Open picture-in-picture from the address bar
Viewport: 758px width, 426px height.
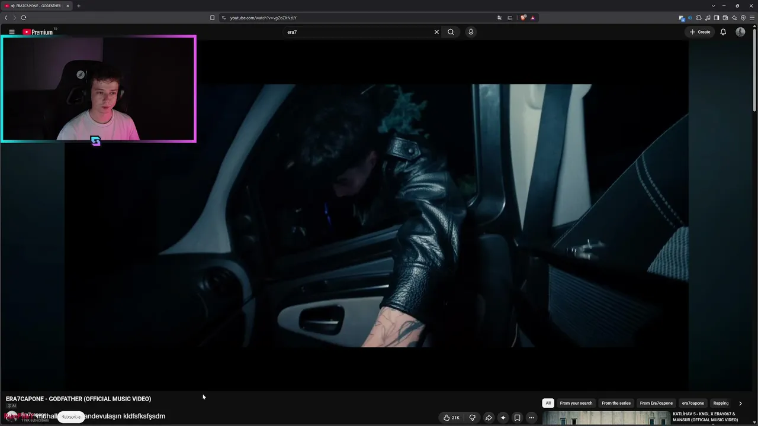coord(510,18)
